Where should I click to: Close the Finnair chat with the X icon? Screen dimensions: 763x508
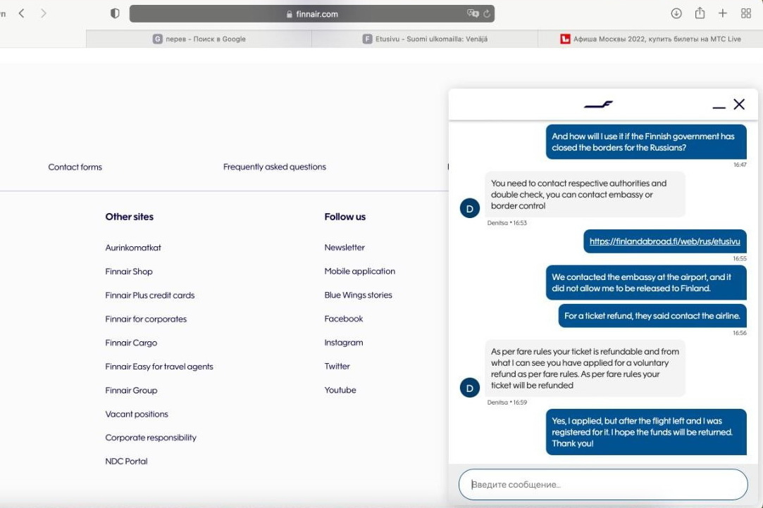point(739,104)
